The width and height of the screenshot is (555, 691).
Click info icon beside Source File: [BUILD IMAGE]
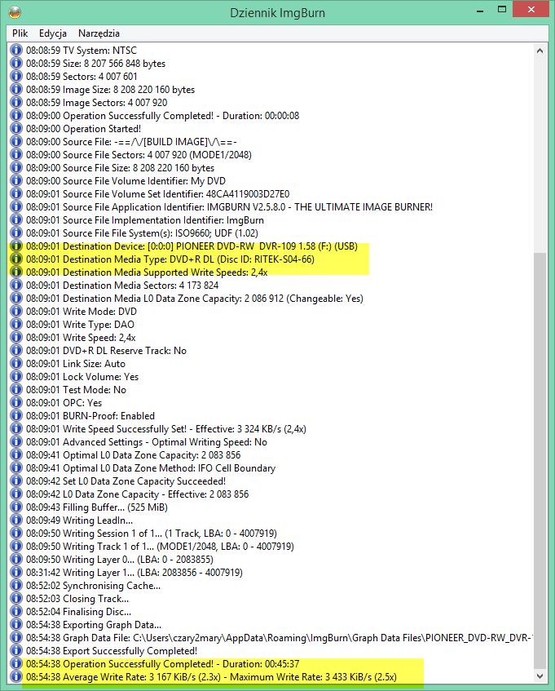[x=16, y=142]
